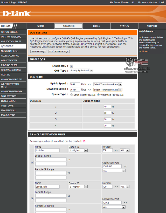Screen dimensions: 166x213
Task: Open Inbound Filter page
Action: pyautogui.click(x=13, y=65)
